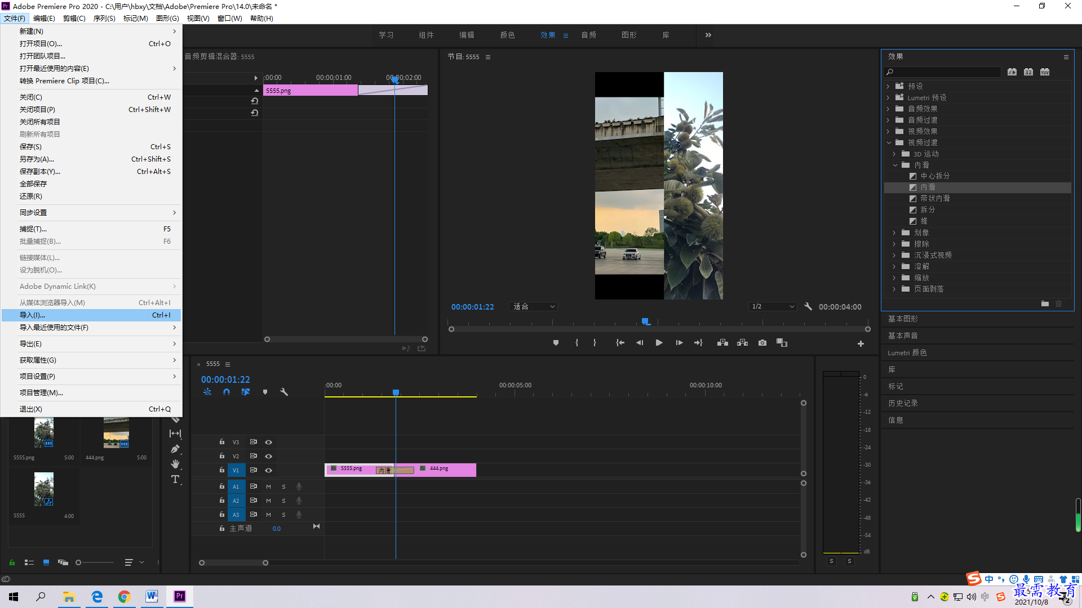This screenshot has width=1082, height=608.
Task: Expand the 页面剥落 folder
Action: 894,289
